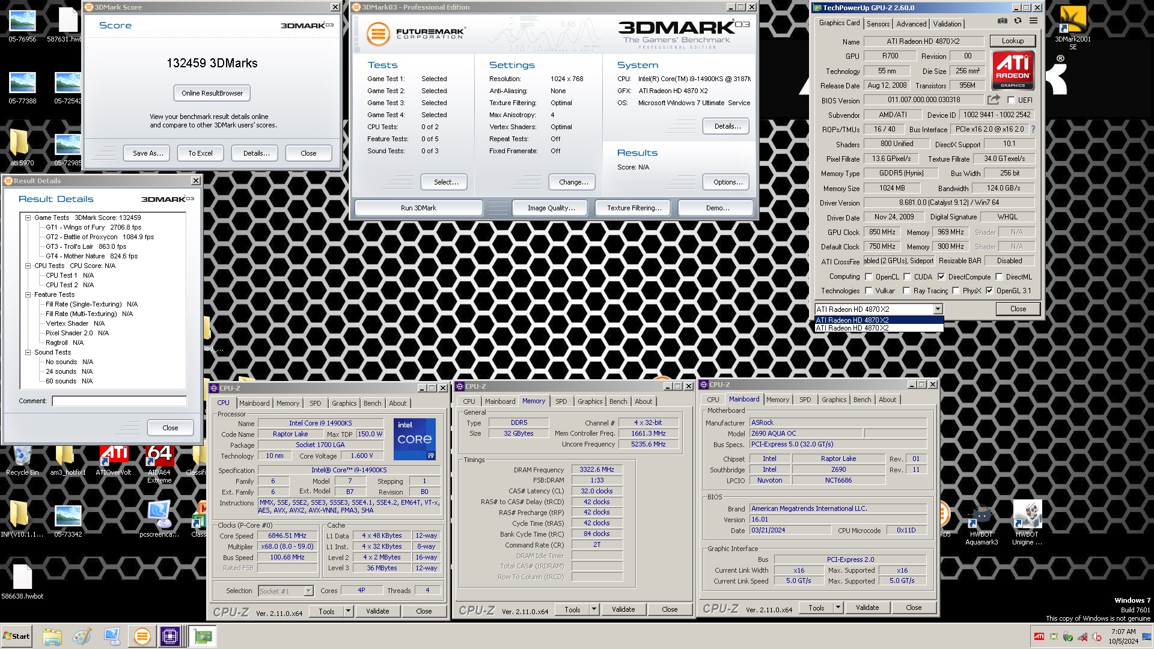Image resolution: width=1154 pixels, height=649 pixels.
Task: Toggle the OpenCL checkbox
Action: click(869, 277)
